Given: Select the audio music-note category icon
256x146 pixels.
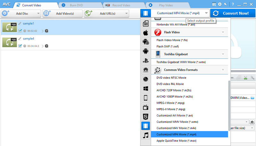Looking at the screenshot, I should pyautogui.click(x=146, y=135).
